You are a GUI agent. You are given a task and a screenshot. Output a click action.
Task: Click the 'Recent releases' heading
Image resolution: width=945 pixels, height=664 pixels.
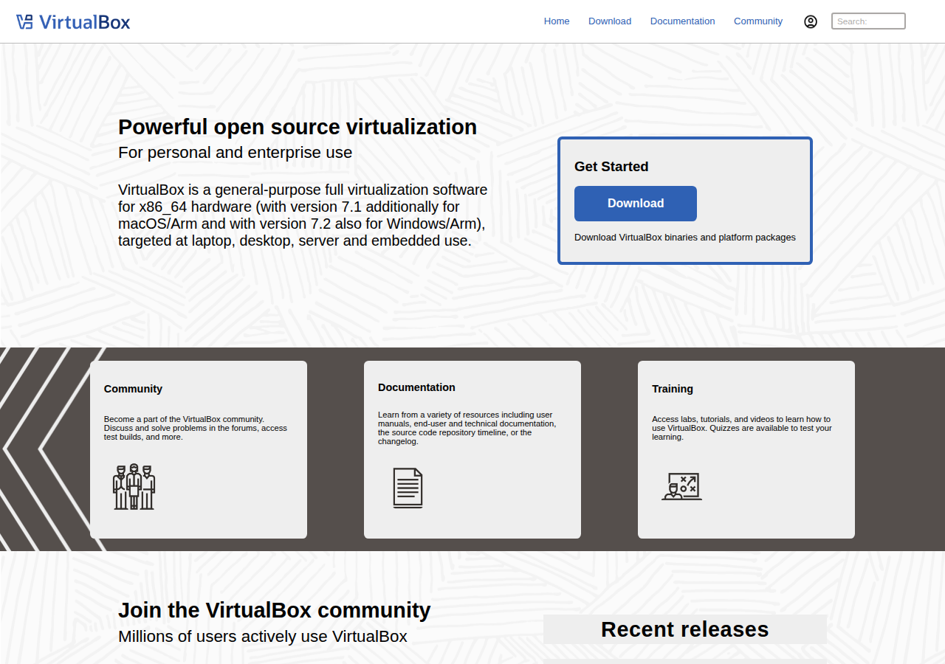[685, 629]
